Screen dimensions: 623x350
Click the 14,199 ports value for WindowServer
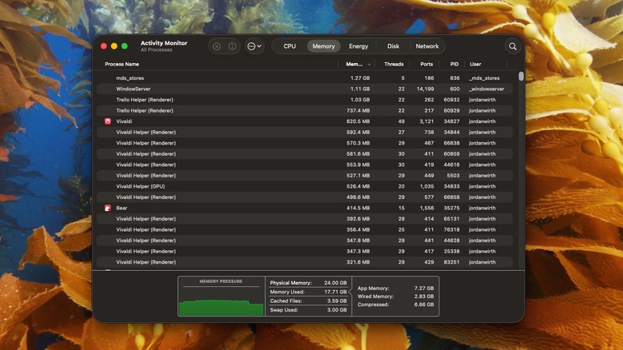click(x=425, y=89)
